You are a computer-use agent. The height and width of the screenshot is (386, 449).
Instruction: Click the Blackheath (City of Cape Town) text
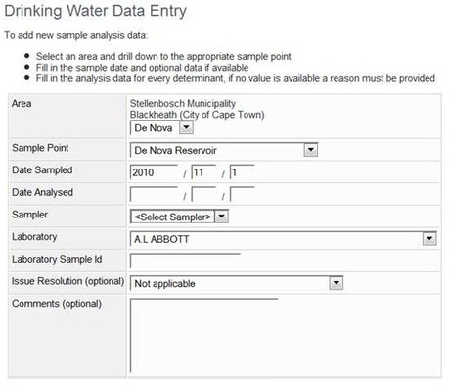click(197, 115)
